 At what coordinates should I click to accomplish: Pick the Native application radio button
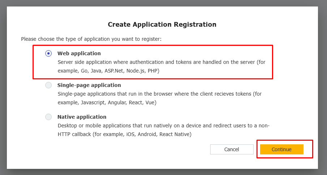click(x=48, y=117)
